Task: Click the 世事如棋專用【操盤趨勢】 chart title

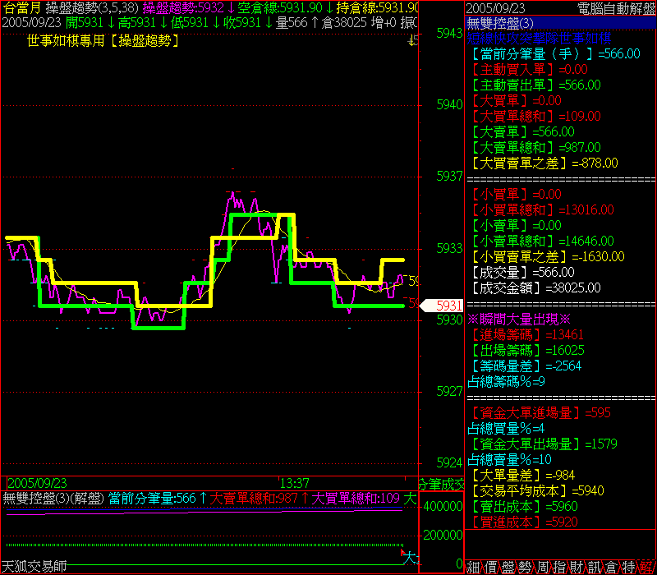Action: [103, 39]
